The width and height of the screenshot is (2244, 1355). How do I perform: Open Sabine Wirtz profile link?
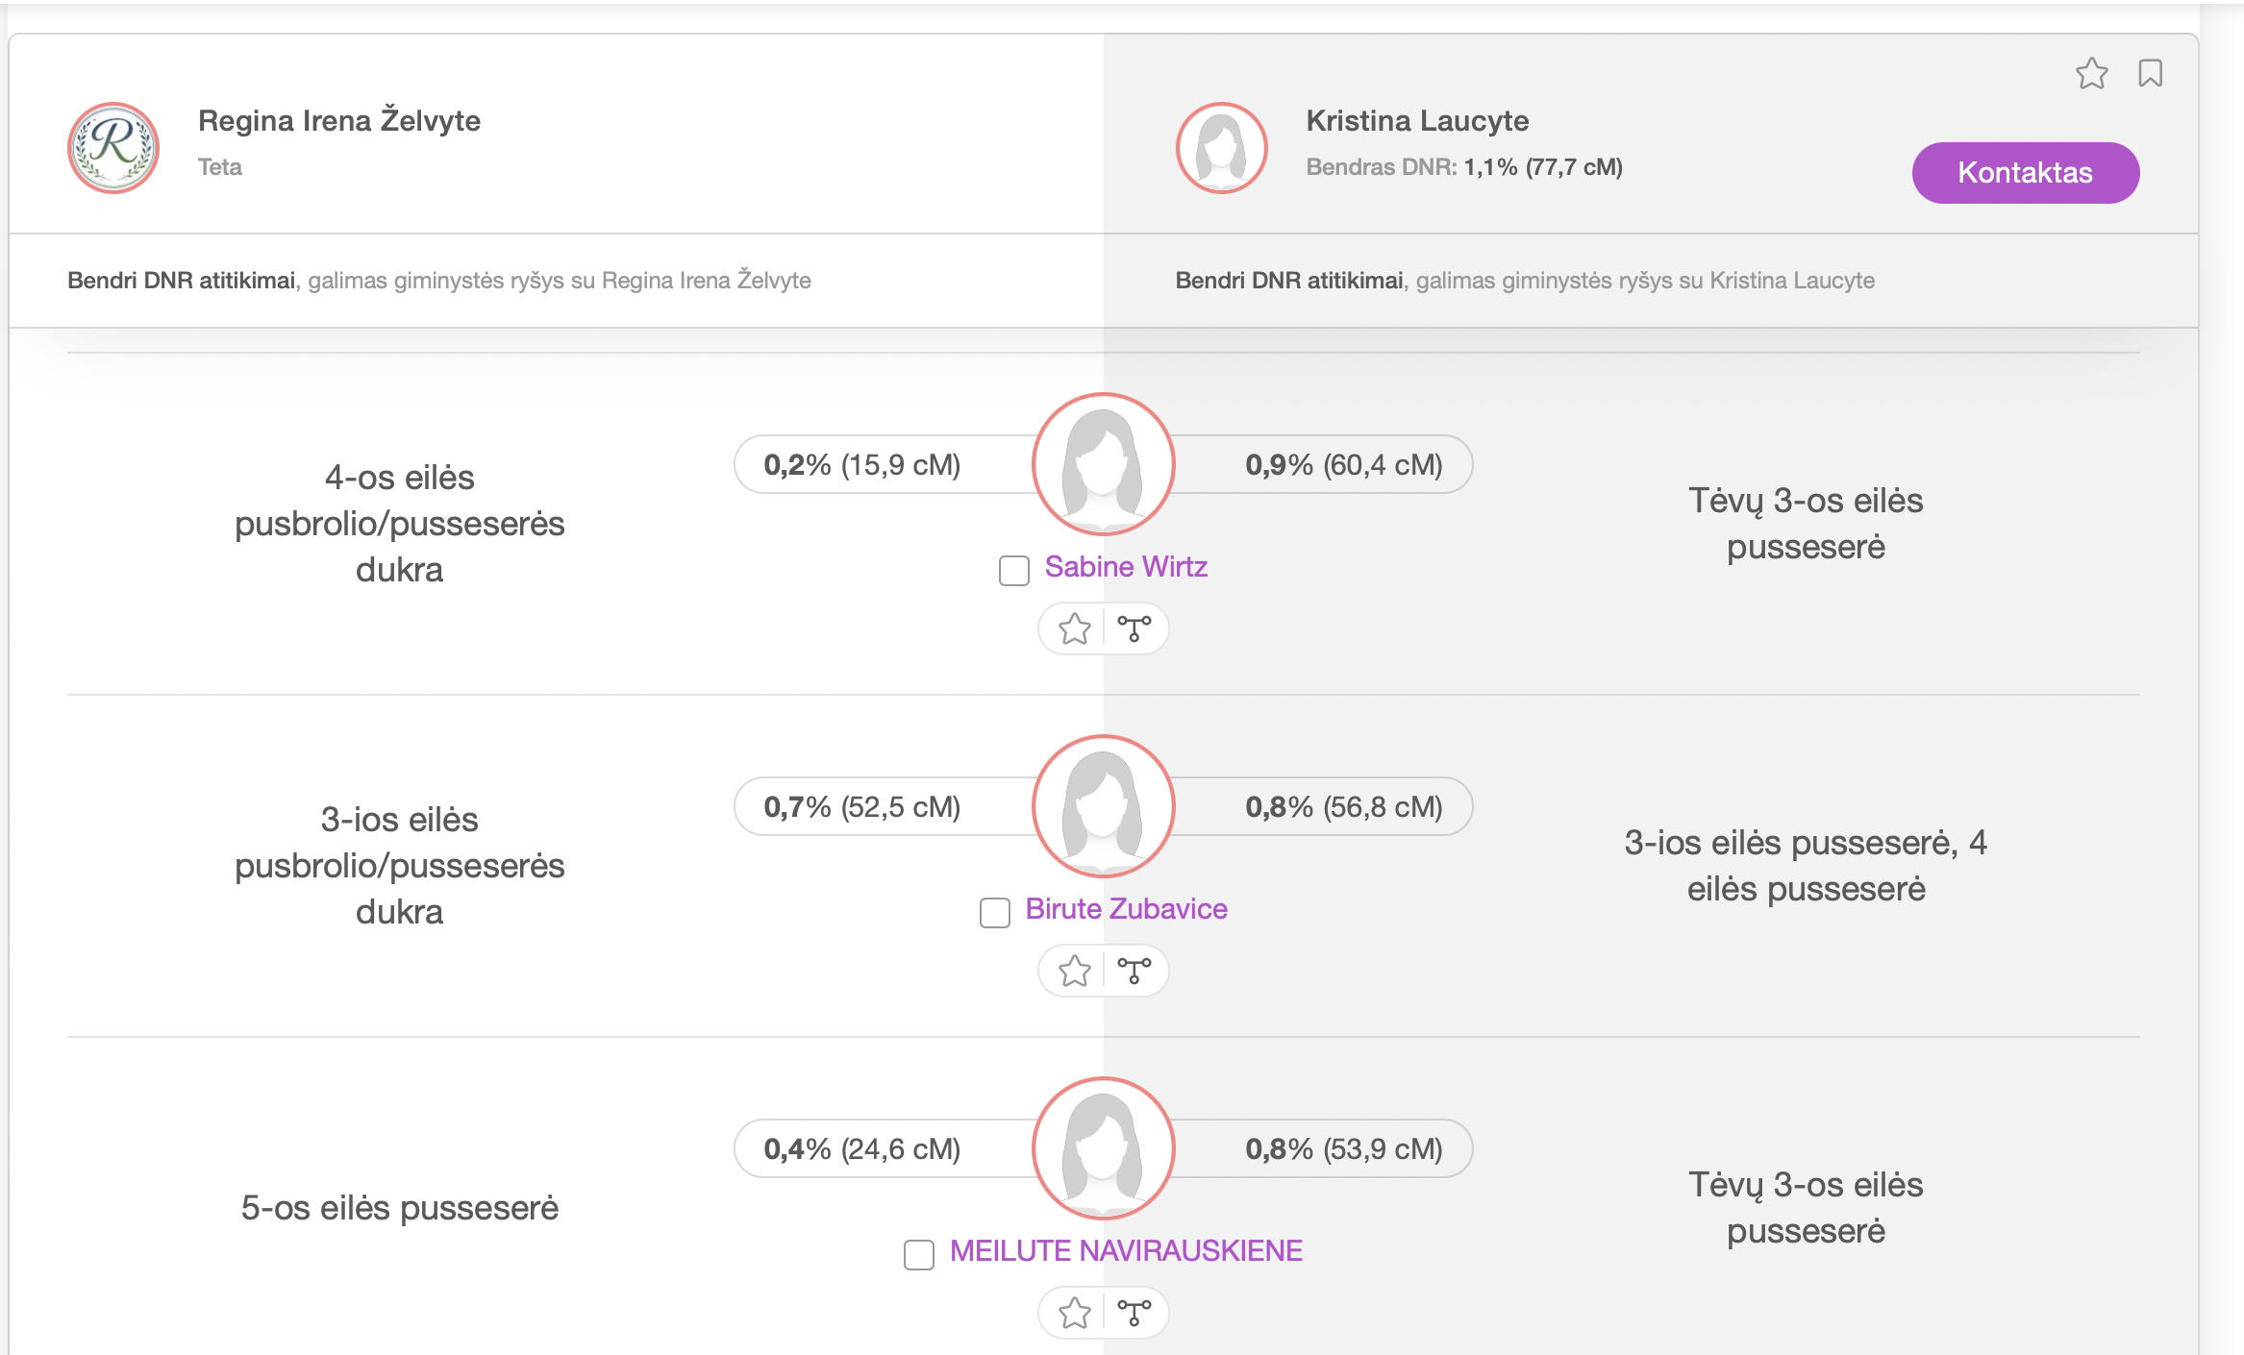1126,567
